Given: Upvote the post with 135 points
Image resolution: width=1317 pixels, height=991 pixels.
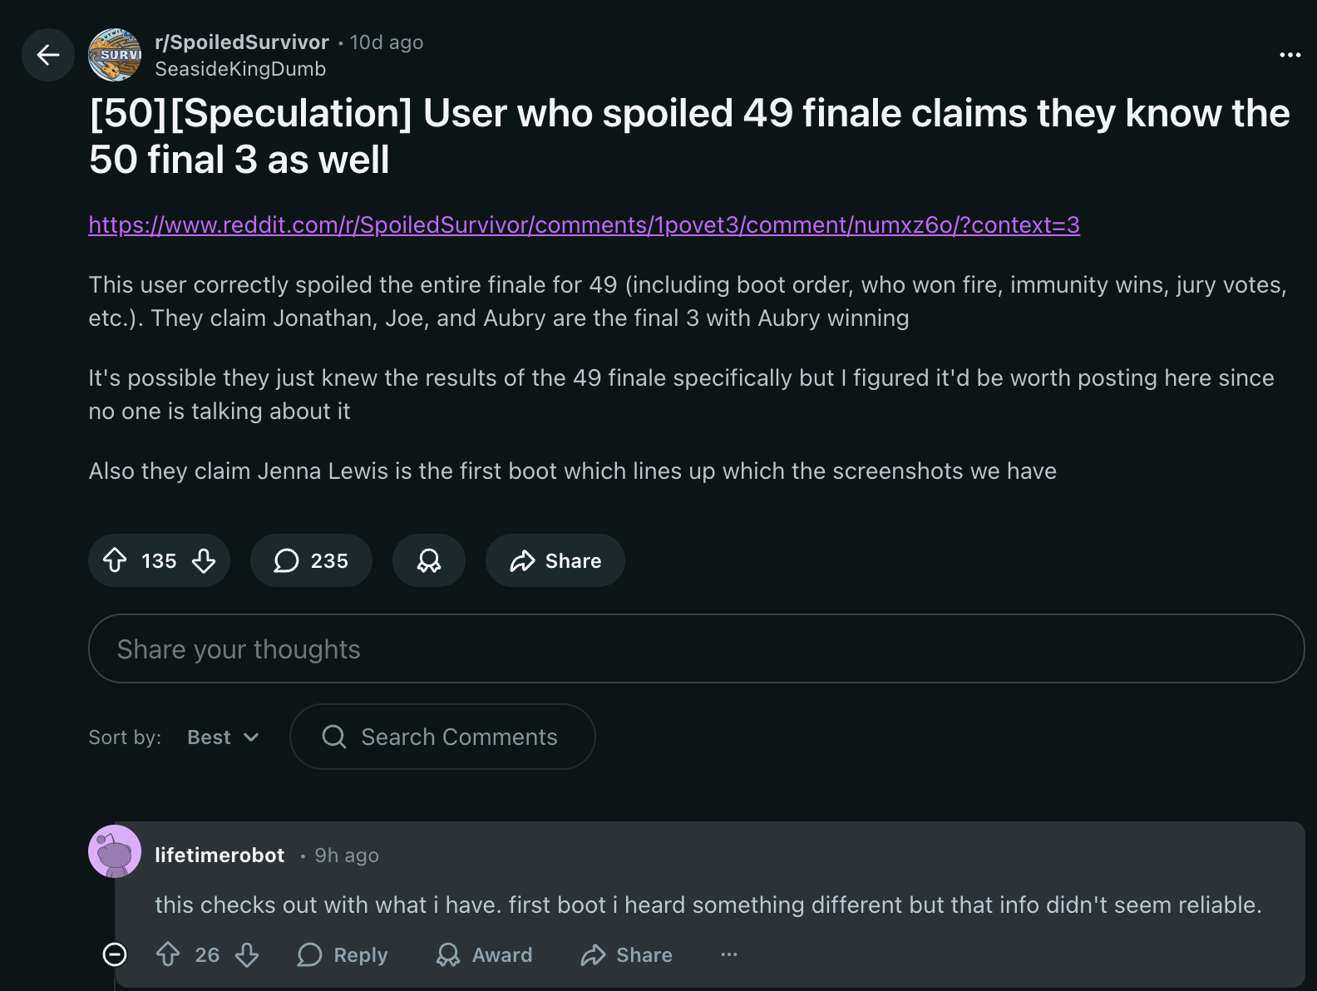Looking at the screenshot, I should pos(115,560).
